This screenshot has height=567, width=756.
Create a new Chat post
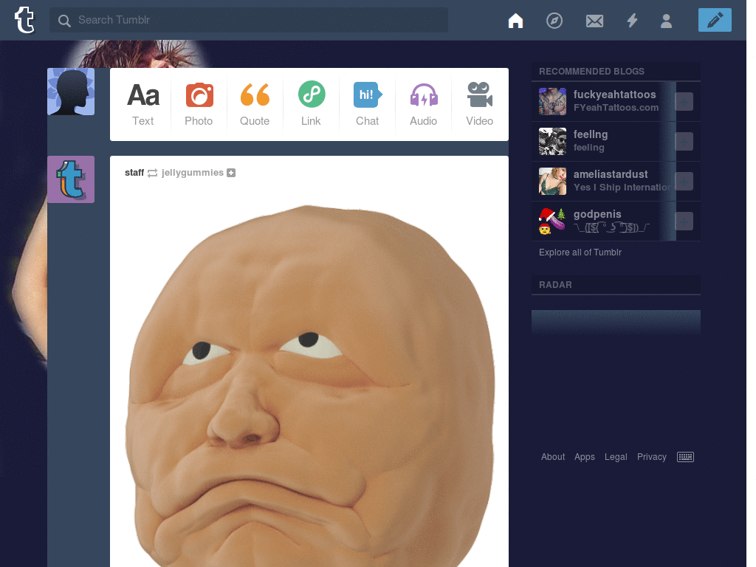click(x=368, y=104)
